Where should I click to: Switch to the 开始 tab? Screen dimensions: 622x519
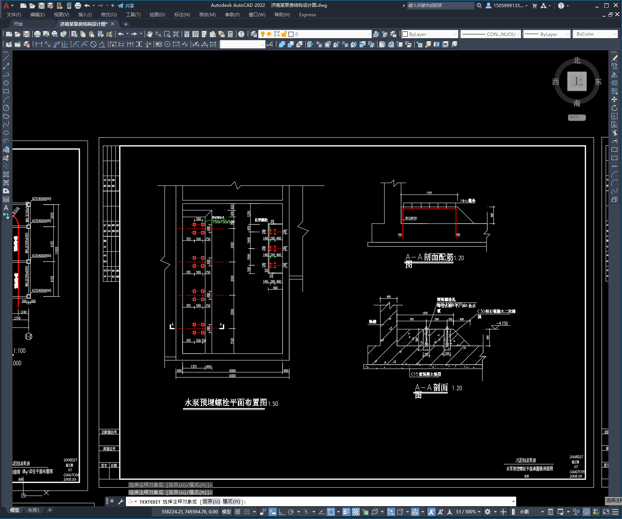click(x=18, y=24)
